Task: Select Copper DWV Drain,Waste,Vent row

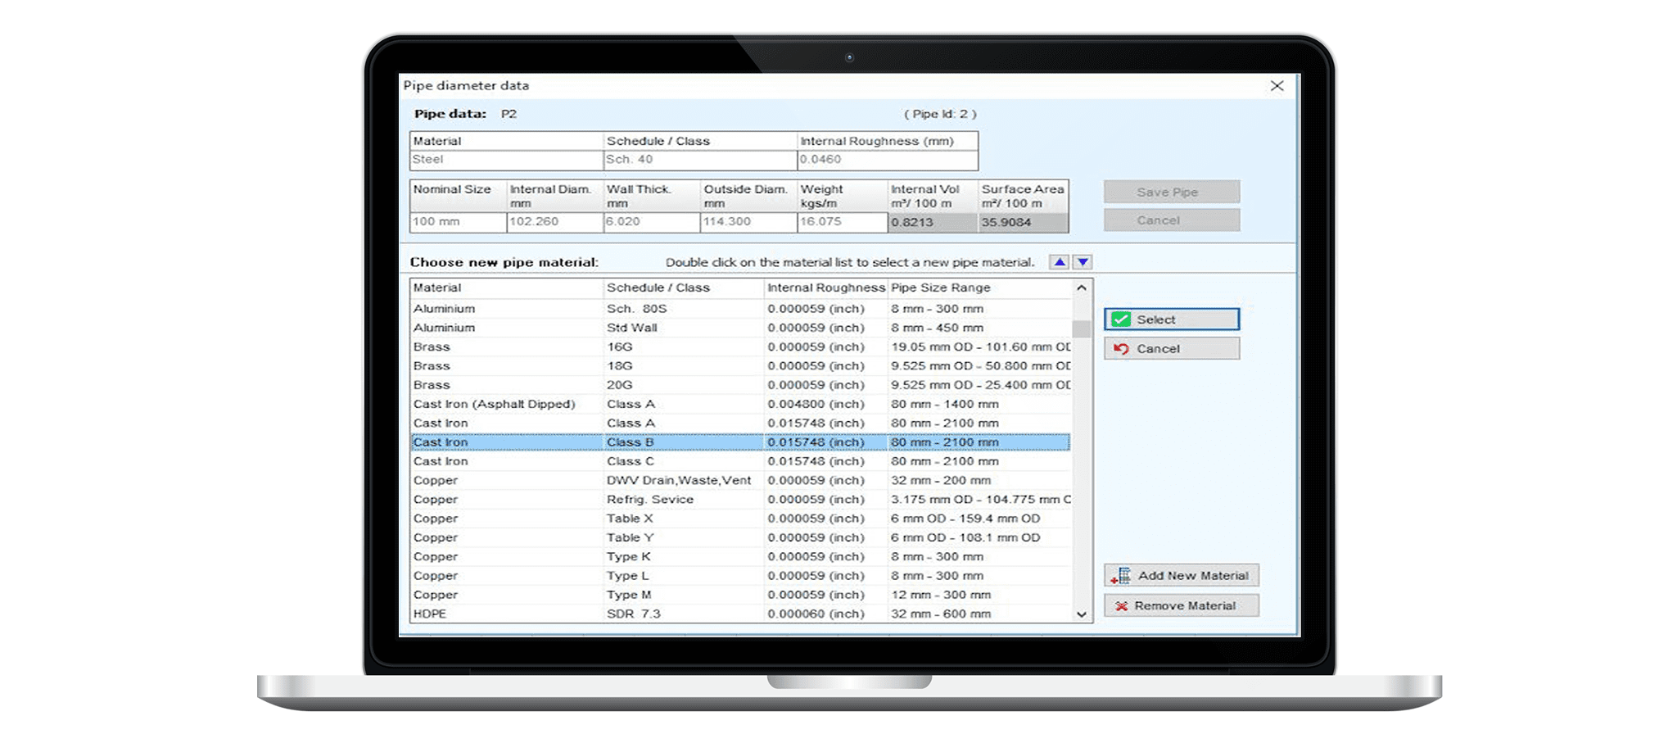Action: pos(740,481)
